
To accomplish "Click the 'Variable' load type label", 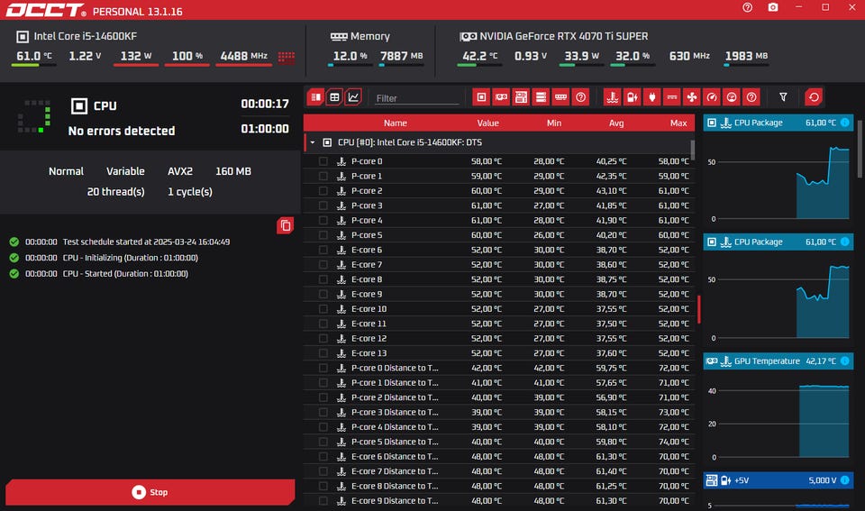I will tap(125, 171).
